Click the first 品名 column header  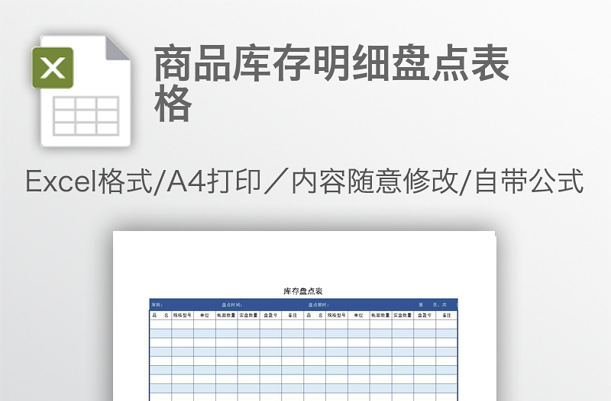point(160,315)
